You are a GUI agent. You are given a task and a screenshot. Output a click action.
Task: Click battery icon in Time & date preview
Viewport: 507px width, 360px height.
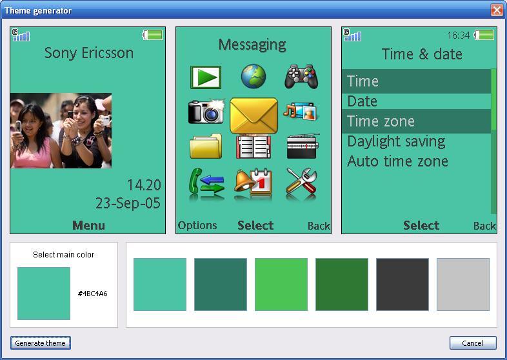tap(484, 35)
